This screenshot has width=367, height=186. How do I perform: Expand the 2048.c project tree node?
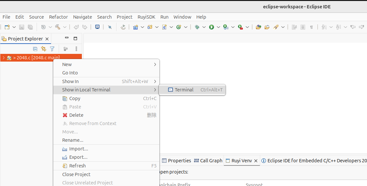click(x=3, y=58)
